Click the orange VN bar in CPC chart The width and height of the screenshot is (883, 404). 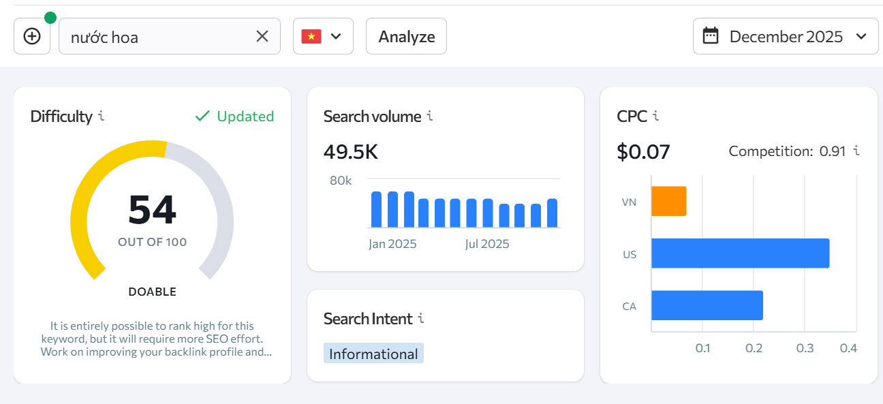coord(668,202)
